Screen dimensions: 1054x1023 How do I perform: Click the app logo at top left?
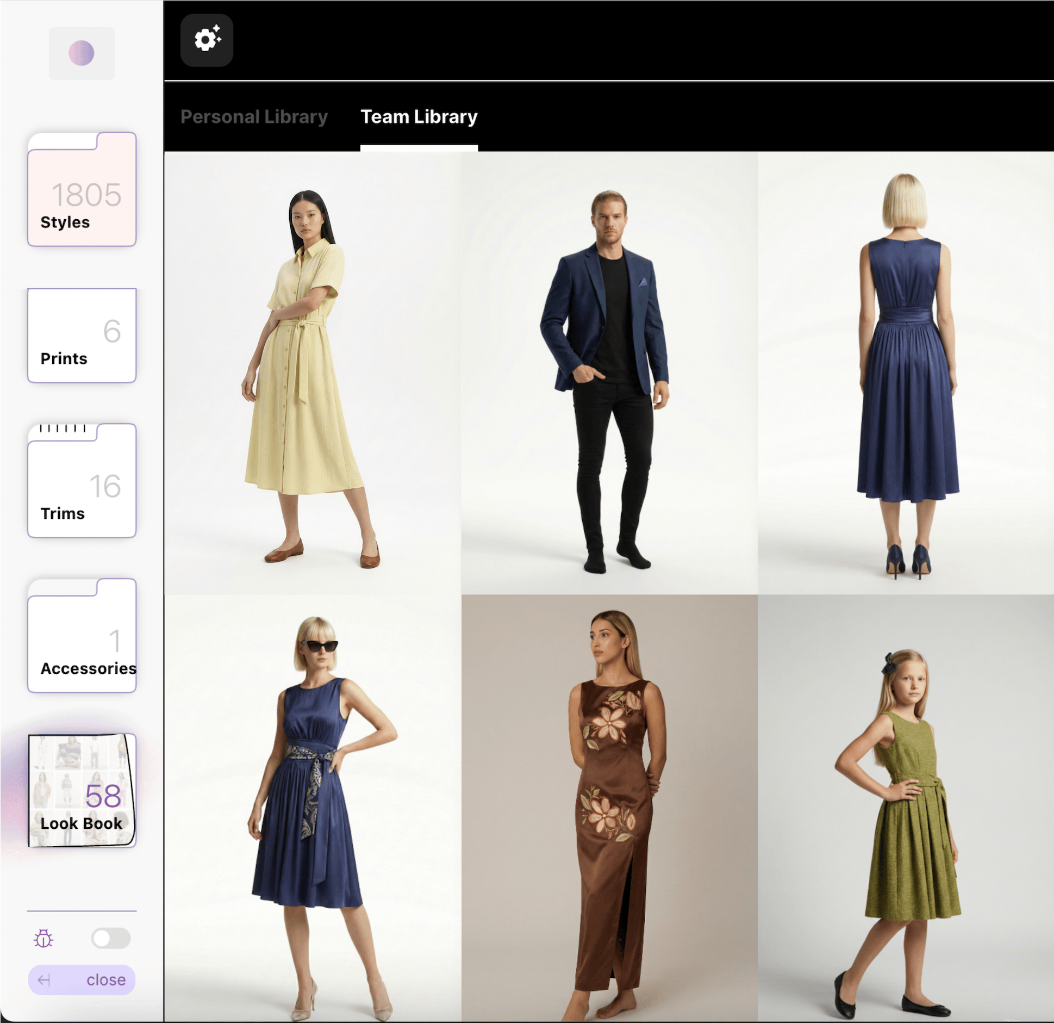(x=82, y=53)
